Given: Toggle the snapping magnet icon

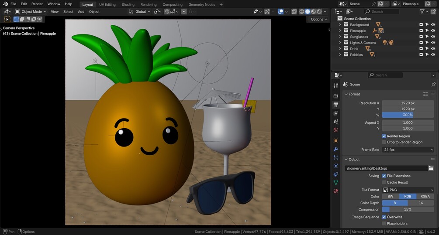Looking at the screenshot, I should pyautogui.click(x=167, y=11).
